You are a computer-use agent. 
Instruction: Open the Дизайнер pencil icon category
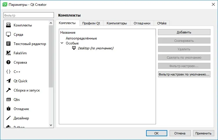(x=8, y=118)
